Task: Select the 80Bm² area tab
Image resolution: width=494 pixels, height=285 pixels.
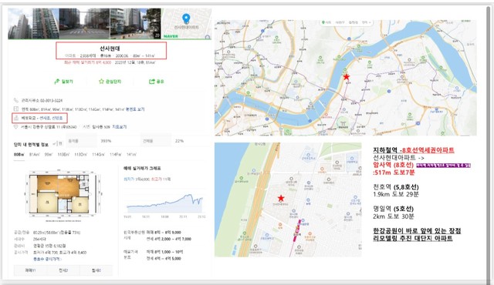Action: point(19,155)
